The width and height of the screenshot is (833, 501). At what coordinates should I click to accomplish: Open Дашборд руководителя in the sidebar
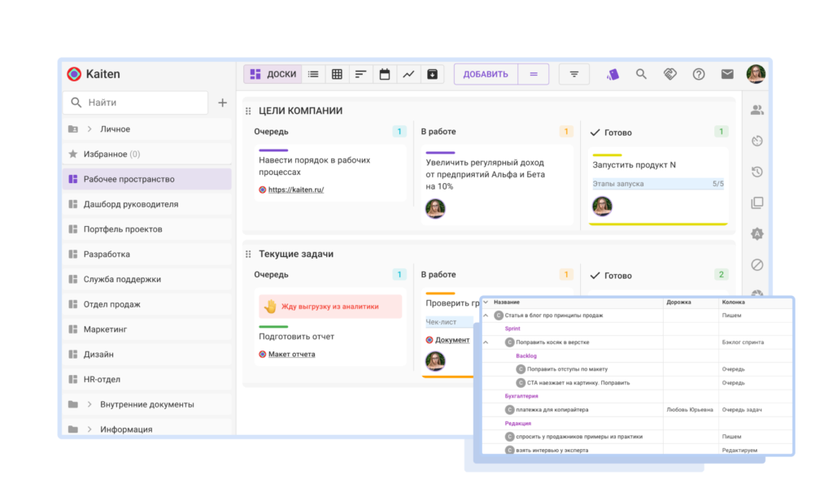pyautogui.click(x=130, y=204)
